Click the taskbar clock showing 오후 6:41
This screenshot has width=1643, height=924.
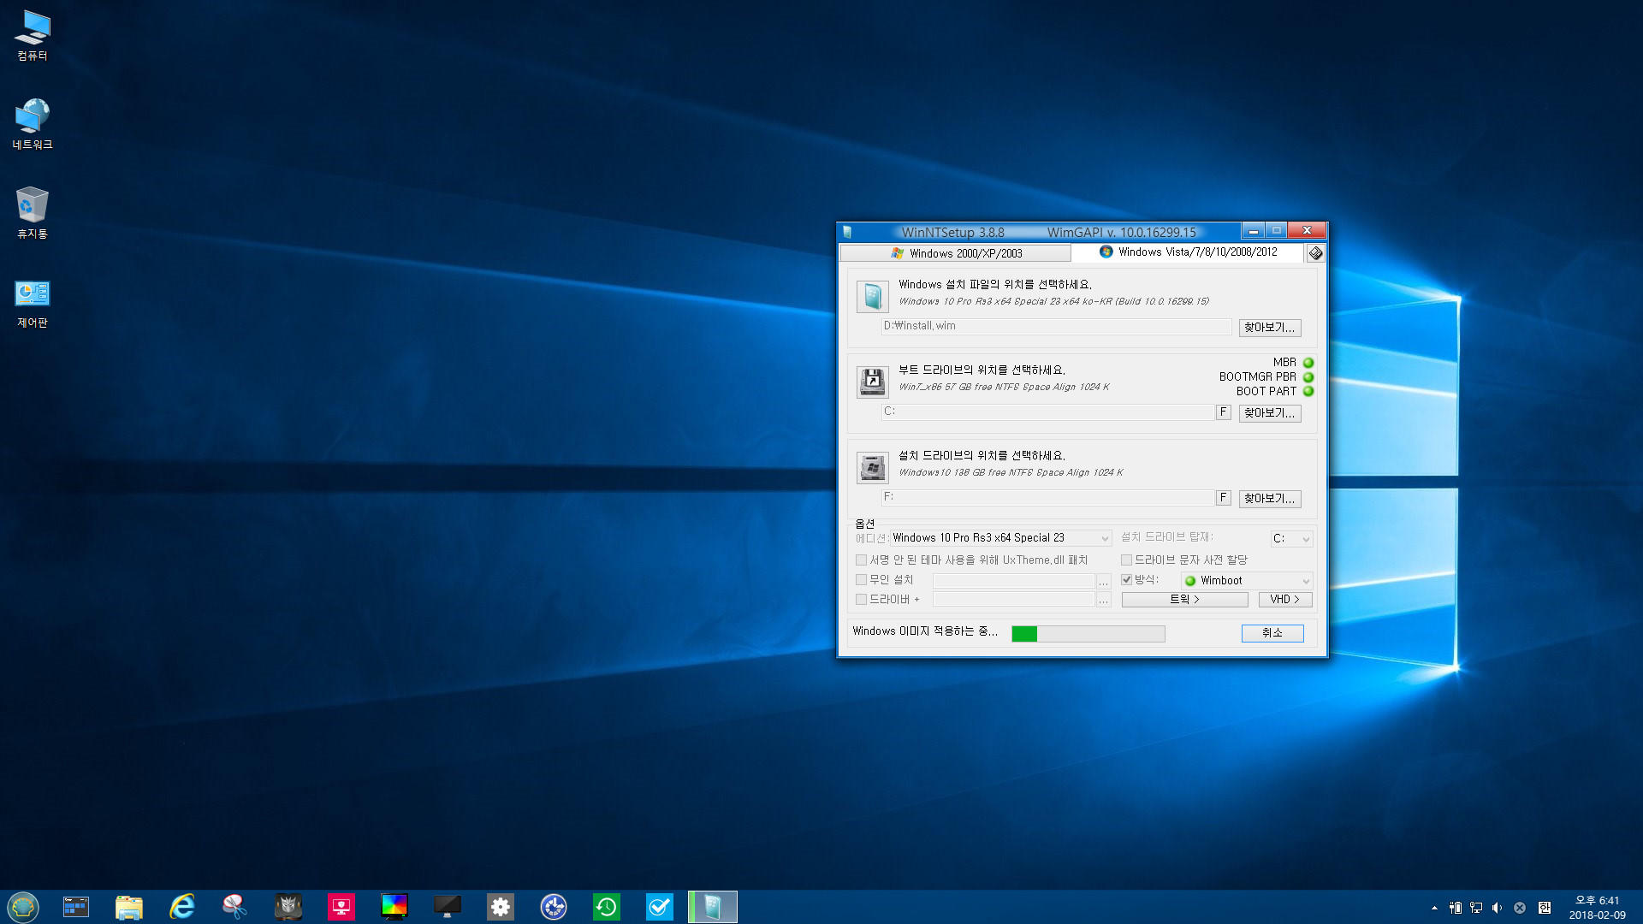pos(1597,908)
